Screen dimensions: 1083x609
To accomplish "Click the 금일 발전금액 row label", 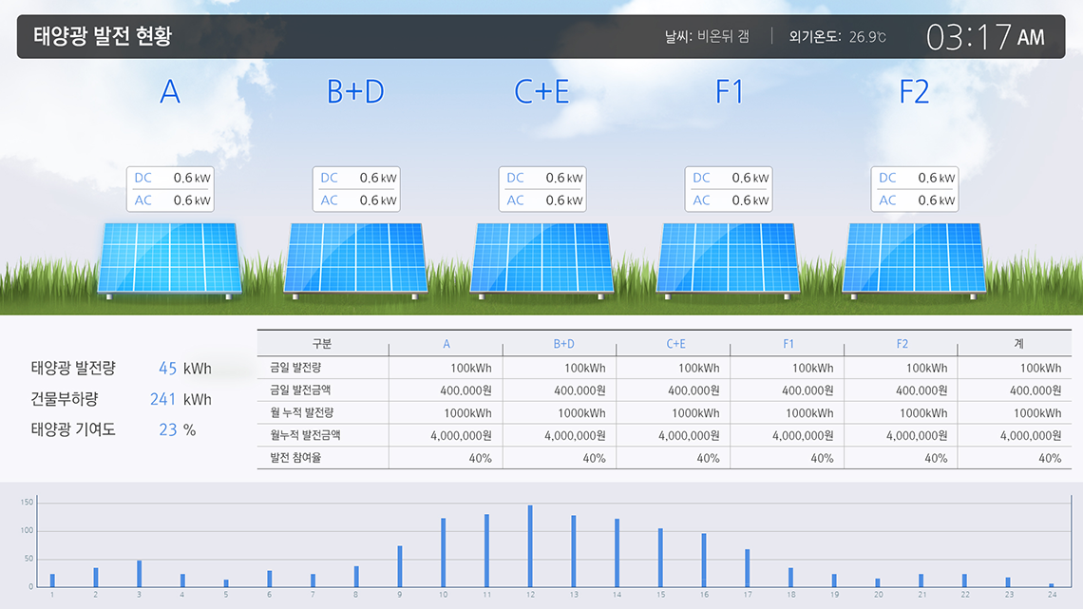I will coord(300,390).
